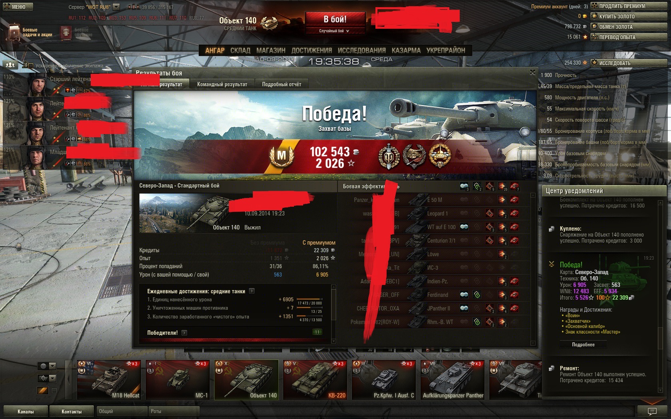This screenshot has width=671, height=419.
Task: Click the chat message icon in bottom-right corner
Action: click(x=652, y=411)
